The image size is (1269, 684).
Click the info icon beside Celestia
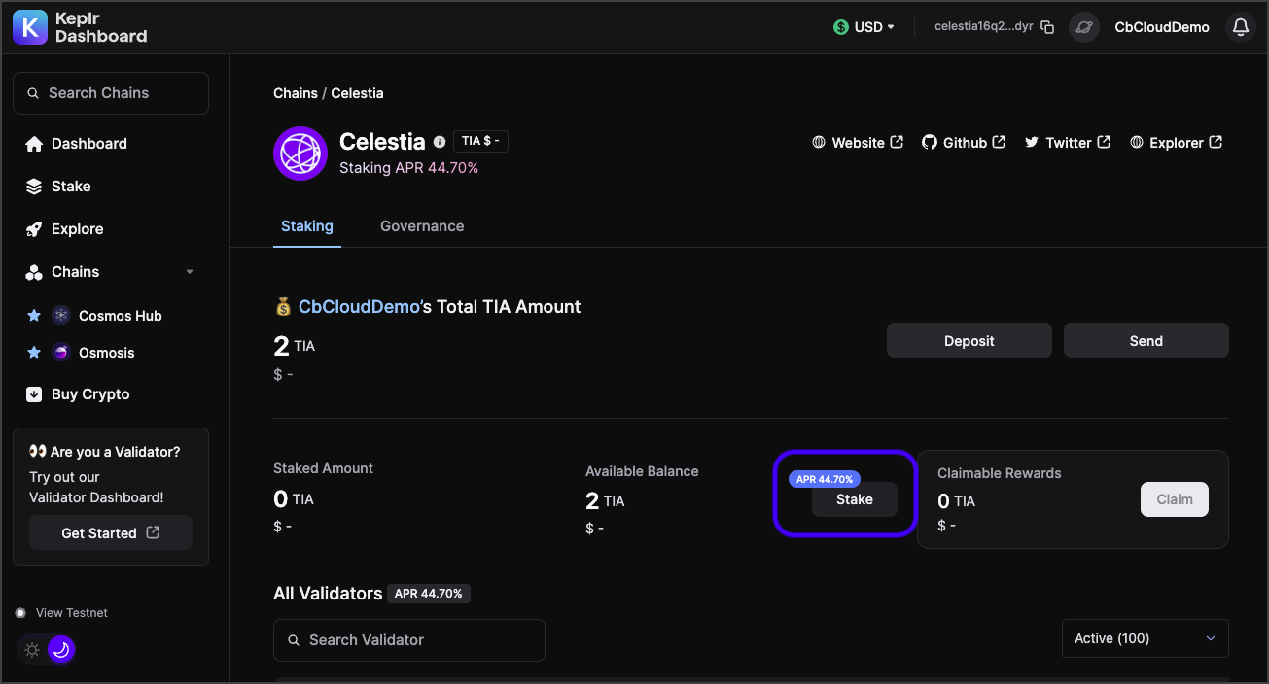pos(440,142)
